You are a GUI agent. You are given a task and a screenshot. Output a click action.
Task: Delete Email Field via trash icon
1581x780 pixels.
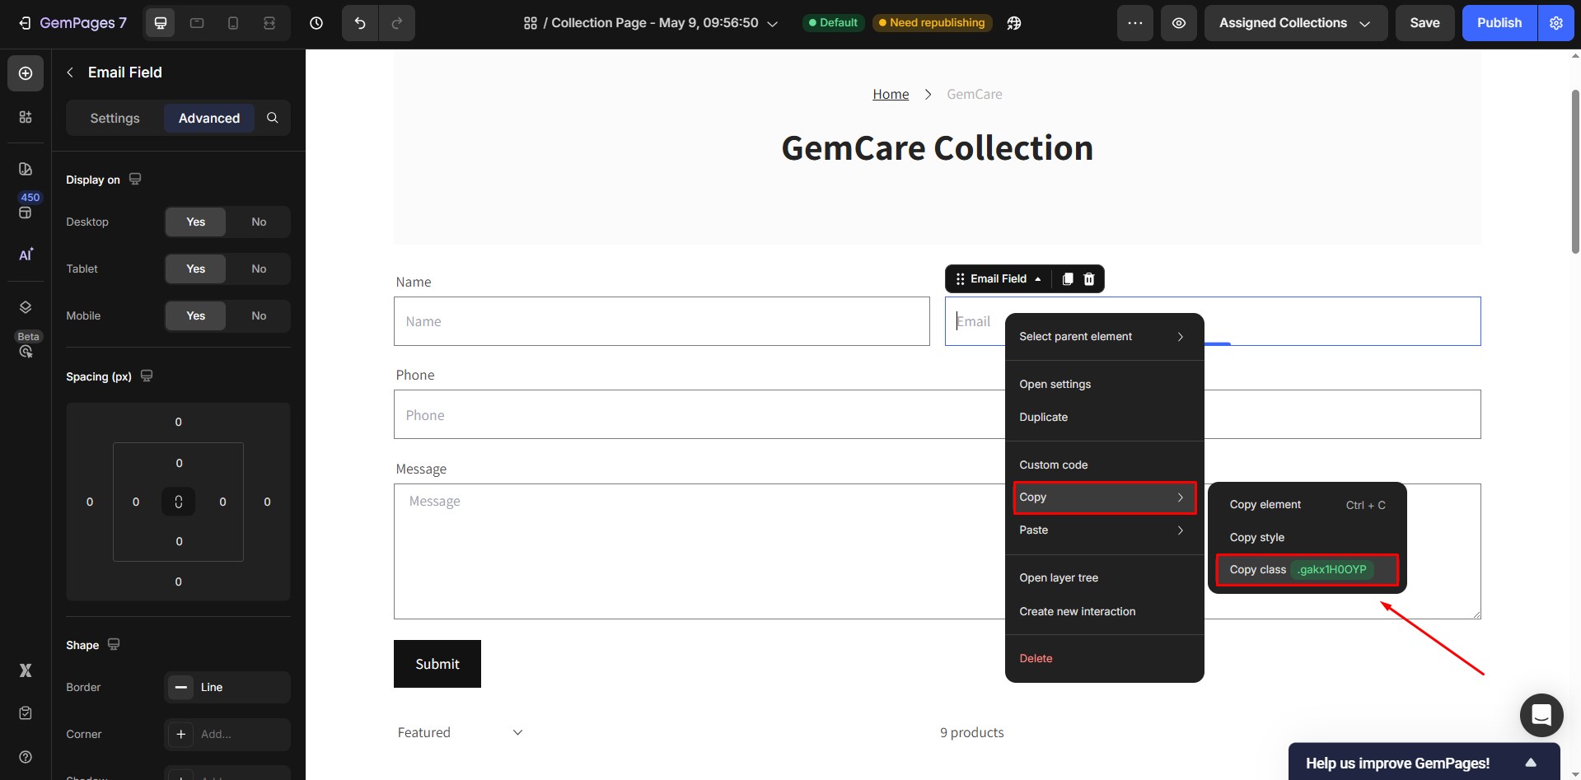coord(1089,279)
